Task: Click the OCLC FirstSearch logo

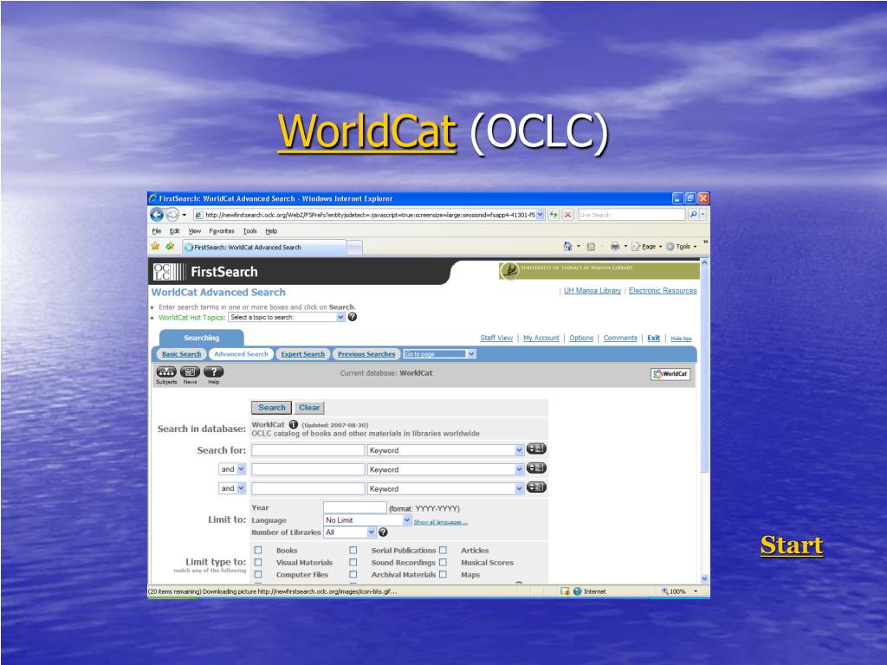Action: pos(205,272)
